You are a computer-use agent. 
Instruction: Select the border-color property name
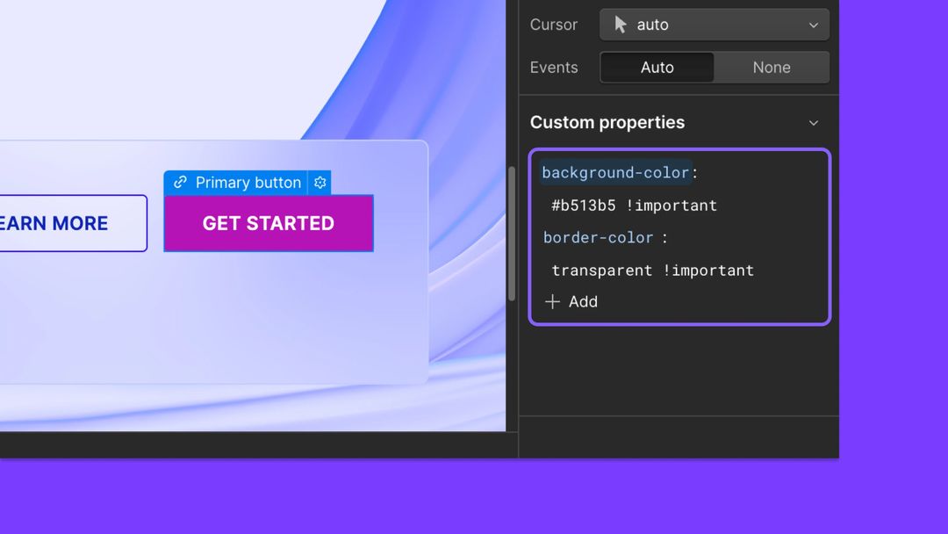tap(598, 237)
